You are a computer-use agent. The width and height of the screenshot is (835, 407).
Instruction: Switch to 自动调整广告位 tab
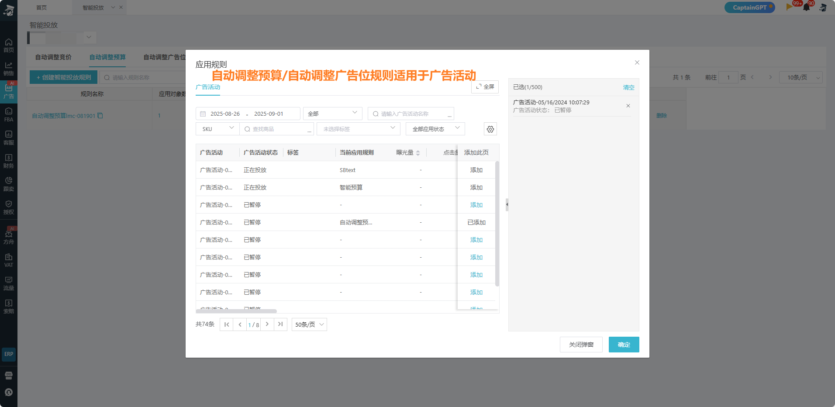(x=165, y=57)
